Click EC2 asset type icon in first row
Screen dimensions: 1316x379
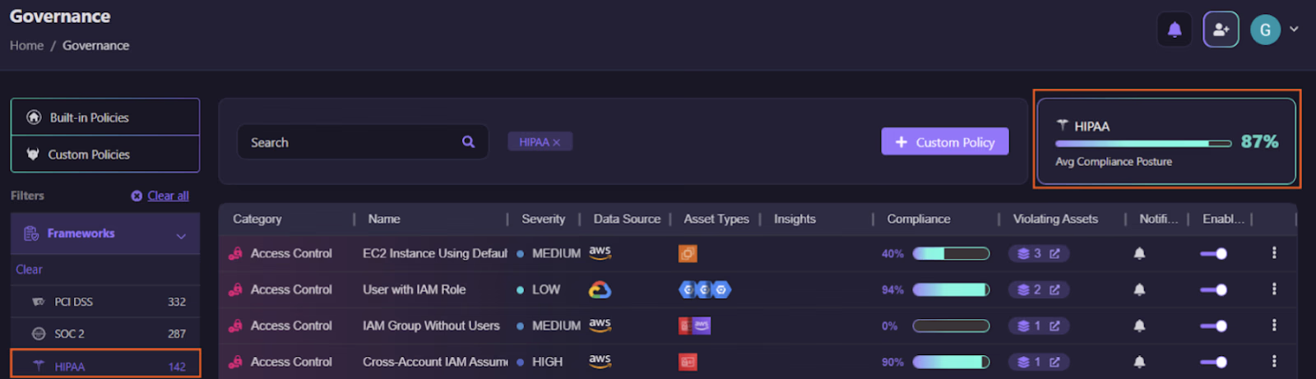tap(688, 253)
